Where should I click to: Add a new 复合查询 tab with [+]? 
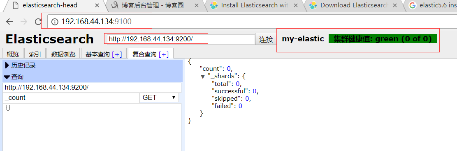[163, 54]
